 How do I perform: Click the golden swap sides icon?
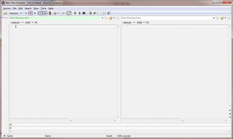(x=90, y=13)
